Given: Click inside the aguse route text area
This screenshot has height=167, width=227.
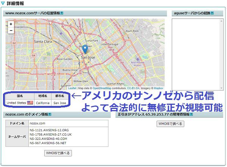Looking at the screenshot, I should pos(197,54).
